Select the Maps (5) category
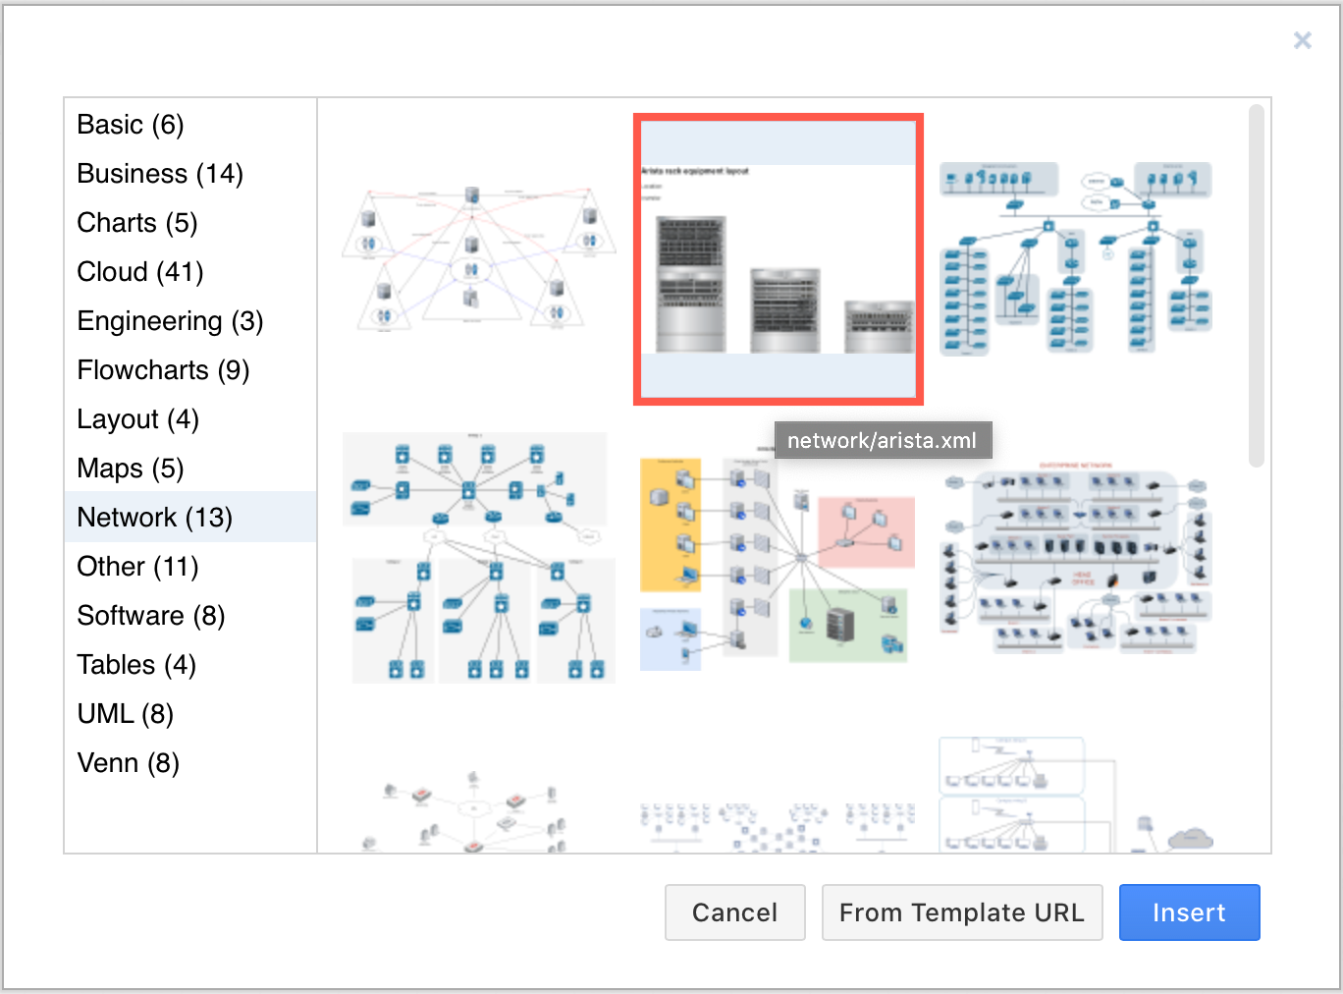Image resolution: width=1343 pixels, height=994 pixels. click(x=131, y=469)
